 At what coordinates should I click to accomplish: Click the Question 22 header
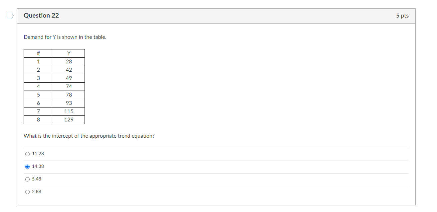[x=41, y=15]
